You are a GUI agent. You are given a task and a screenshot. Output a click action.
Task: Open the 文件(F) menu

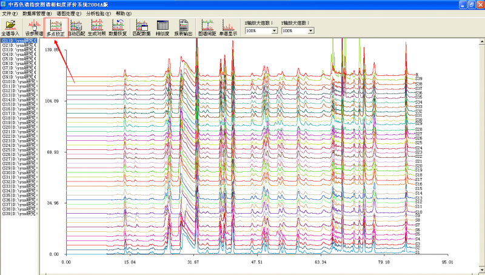[10, 13]
